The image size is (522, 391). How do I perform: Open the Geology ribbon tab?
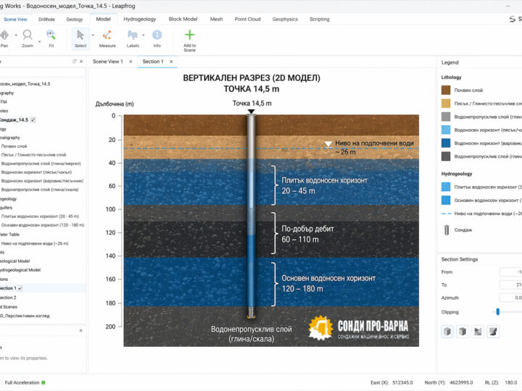click(x=74, y=20)
